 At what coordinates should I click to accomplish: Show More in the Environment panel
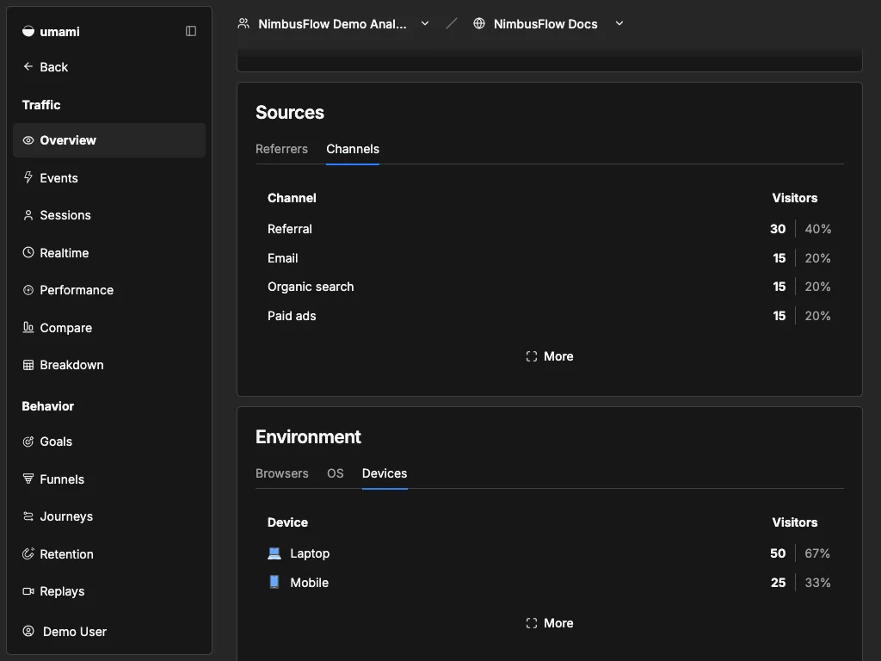550,623
